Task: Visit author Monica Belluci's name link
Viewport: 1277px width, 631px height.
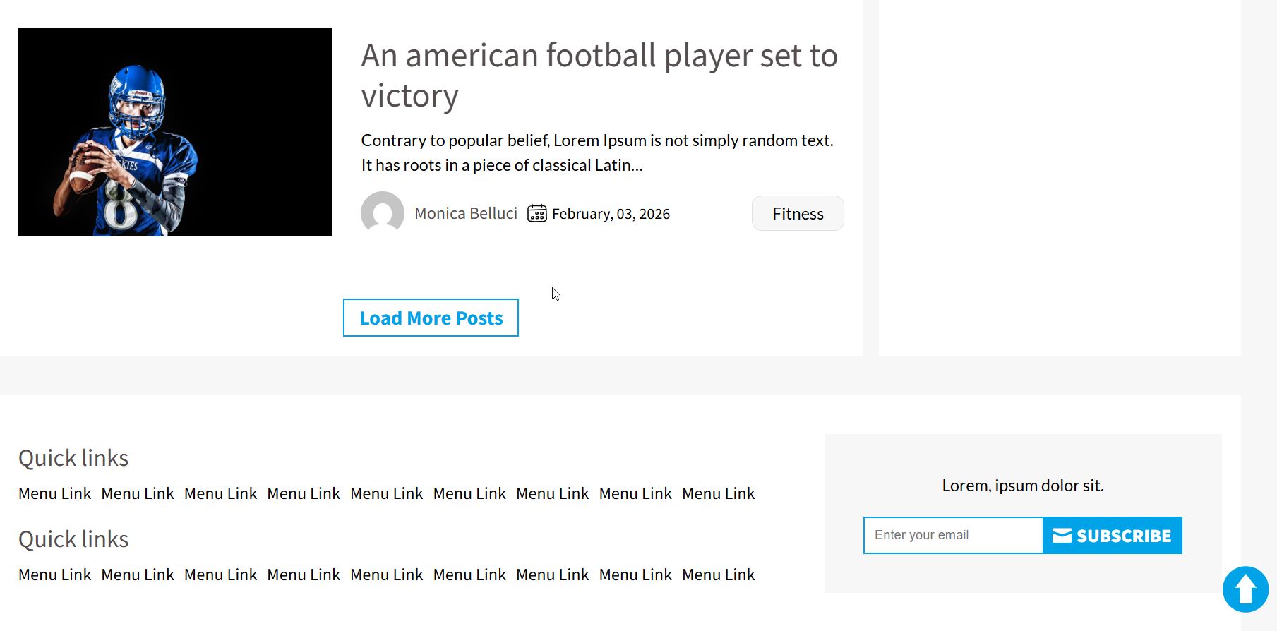Action: 466,213
